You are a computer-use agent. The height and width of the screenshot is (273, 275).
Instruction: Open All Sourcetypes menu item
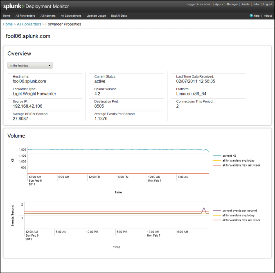click(71, 16)
